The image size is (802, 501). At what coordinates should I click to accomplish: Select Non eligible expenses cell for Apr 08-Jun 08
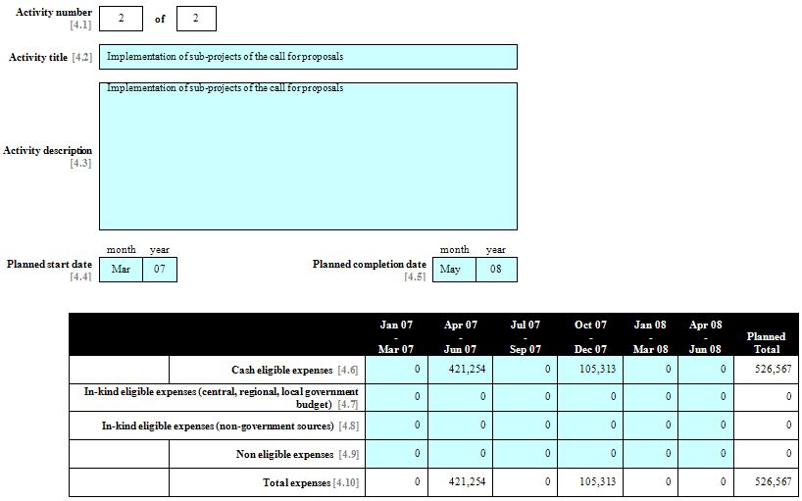point(705,454)
